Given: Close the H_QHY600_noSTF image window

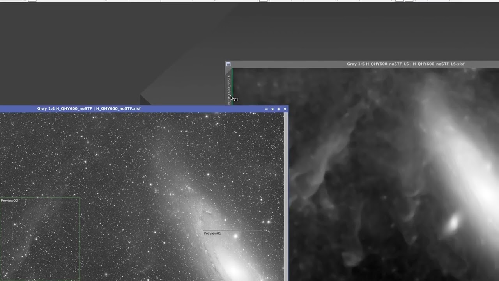Looking at the screenshot, I should (285, 109).
